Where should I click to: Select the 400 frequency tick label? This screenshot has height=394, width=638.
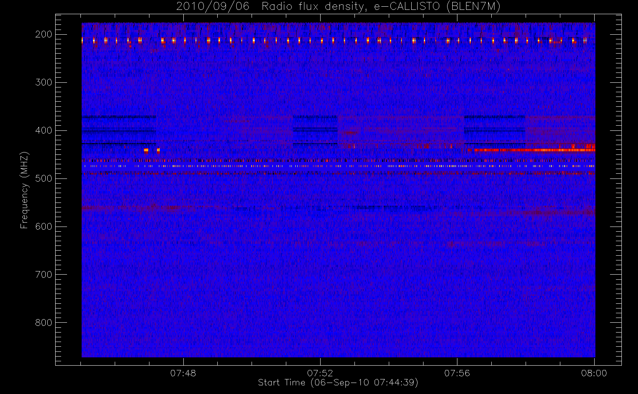44,130
